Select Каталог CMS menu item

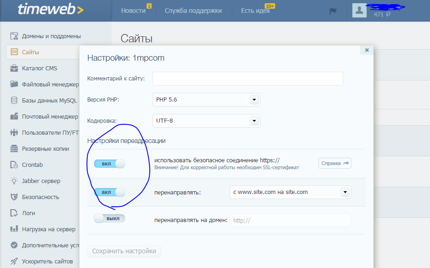[40, 68]
